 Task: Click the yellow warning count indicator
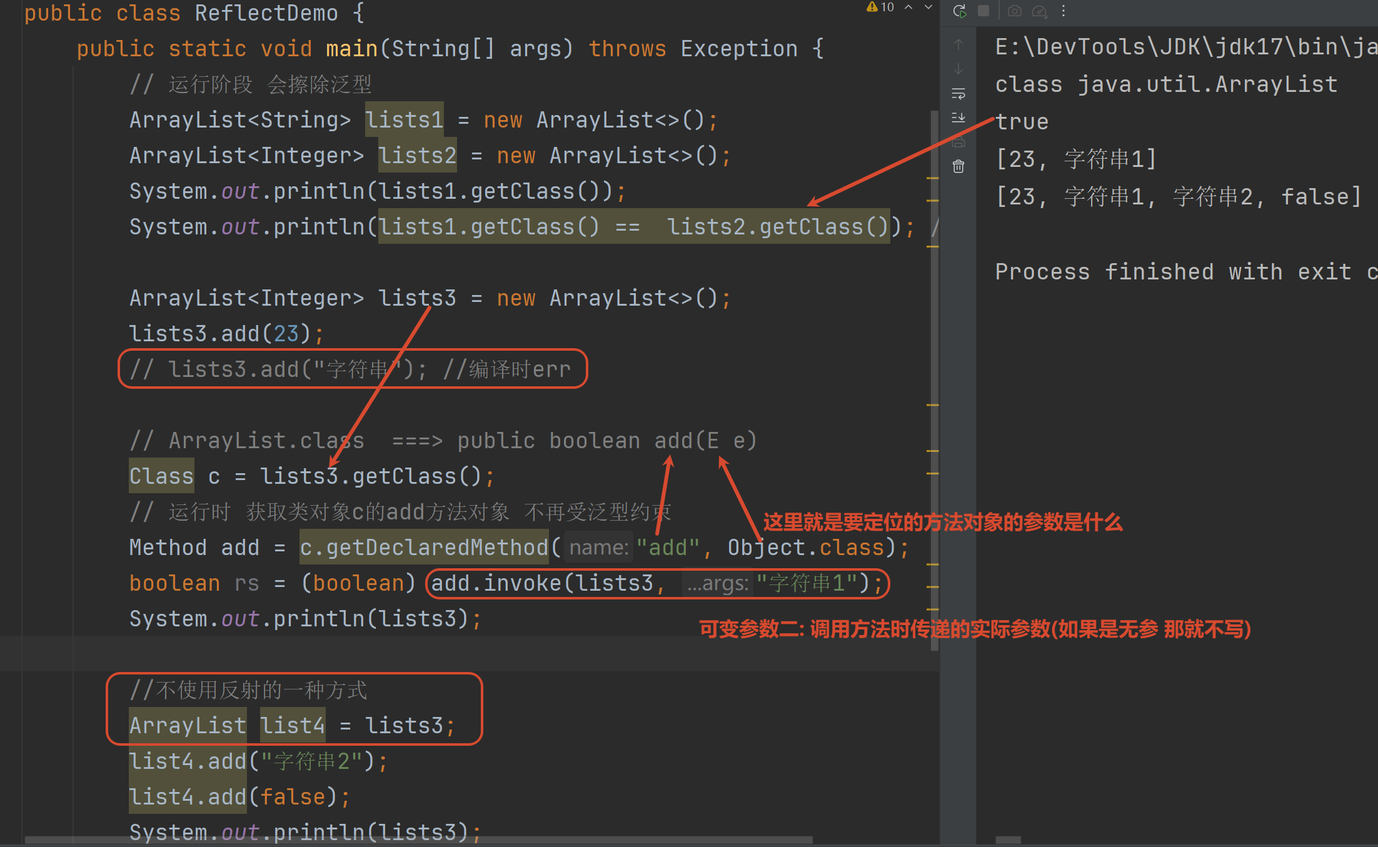880,7
